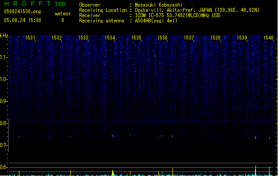Click time marker 1531

pyautogui.click(x=30, y=37)
